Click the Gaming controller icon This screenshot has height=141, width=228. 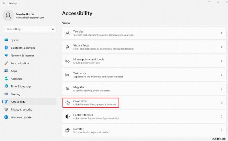pos(6,94)
